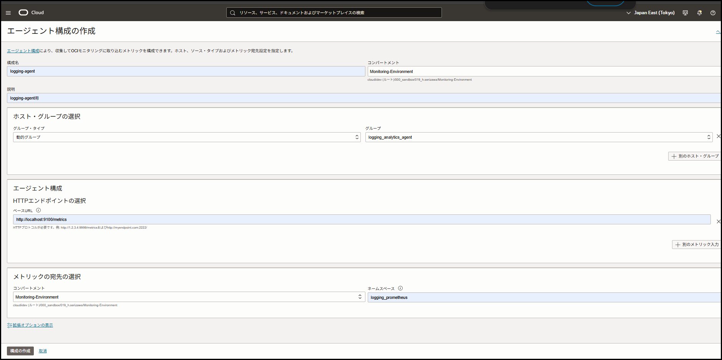Add another host group with 別のホスト・グループ
The width and height of the screenshot is (722, 360).
(695, 156)
